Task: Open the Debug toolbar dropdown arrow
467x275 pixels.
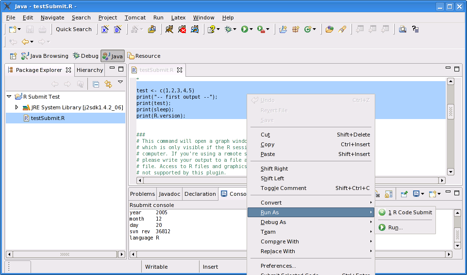Action: coord(234,29)
